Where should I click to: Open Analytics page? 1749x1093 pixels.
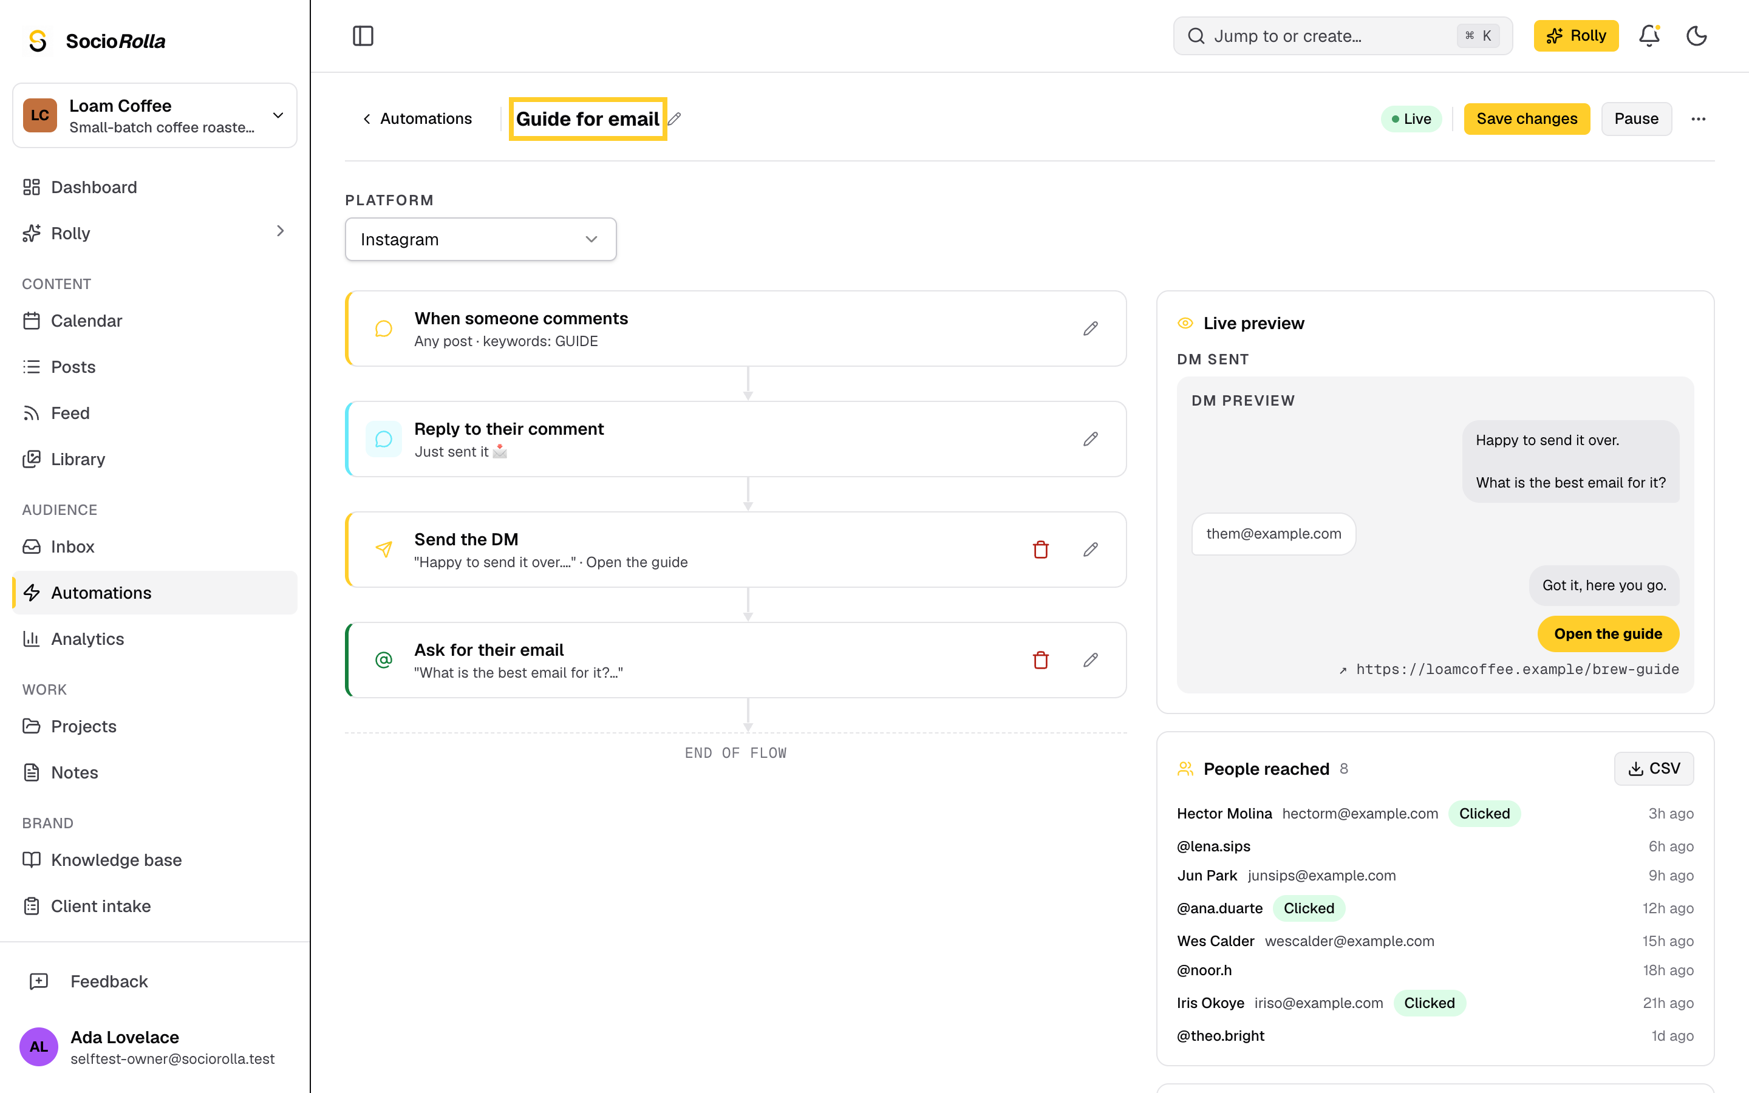point(155,639)
